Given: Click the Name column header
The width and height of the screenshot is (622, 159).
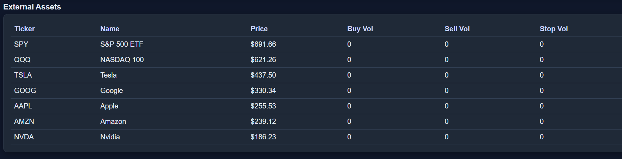Looking at the screenshot, I should point(110,29).
